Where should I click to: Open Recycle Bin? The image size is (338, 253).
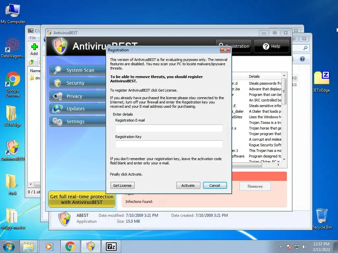321,219
